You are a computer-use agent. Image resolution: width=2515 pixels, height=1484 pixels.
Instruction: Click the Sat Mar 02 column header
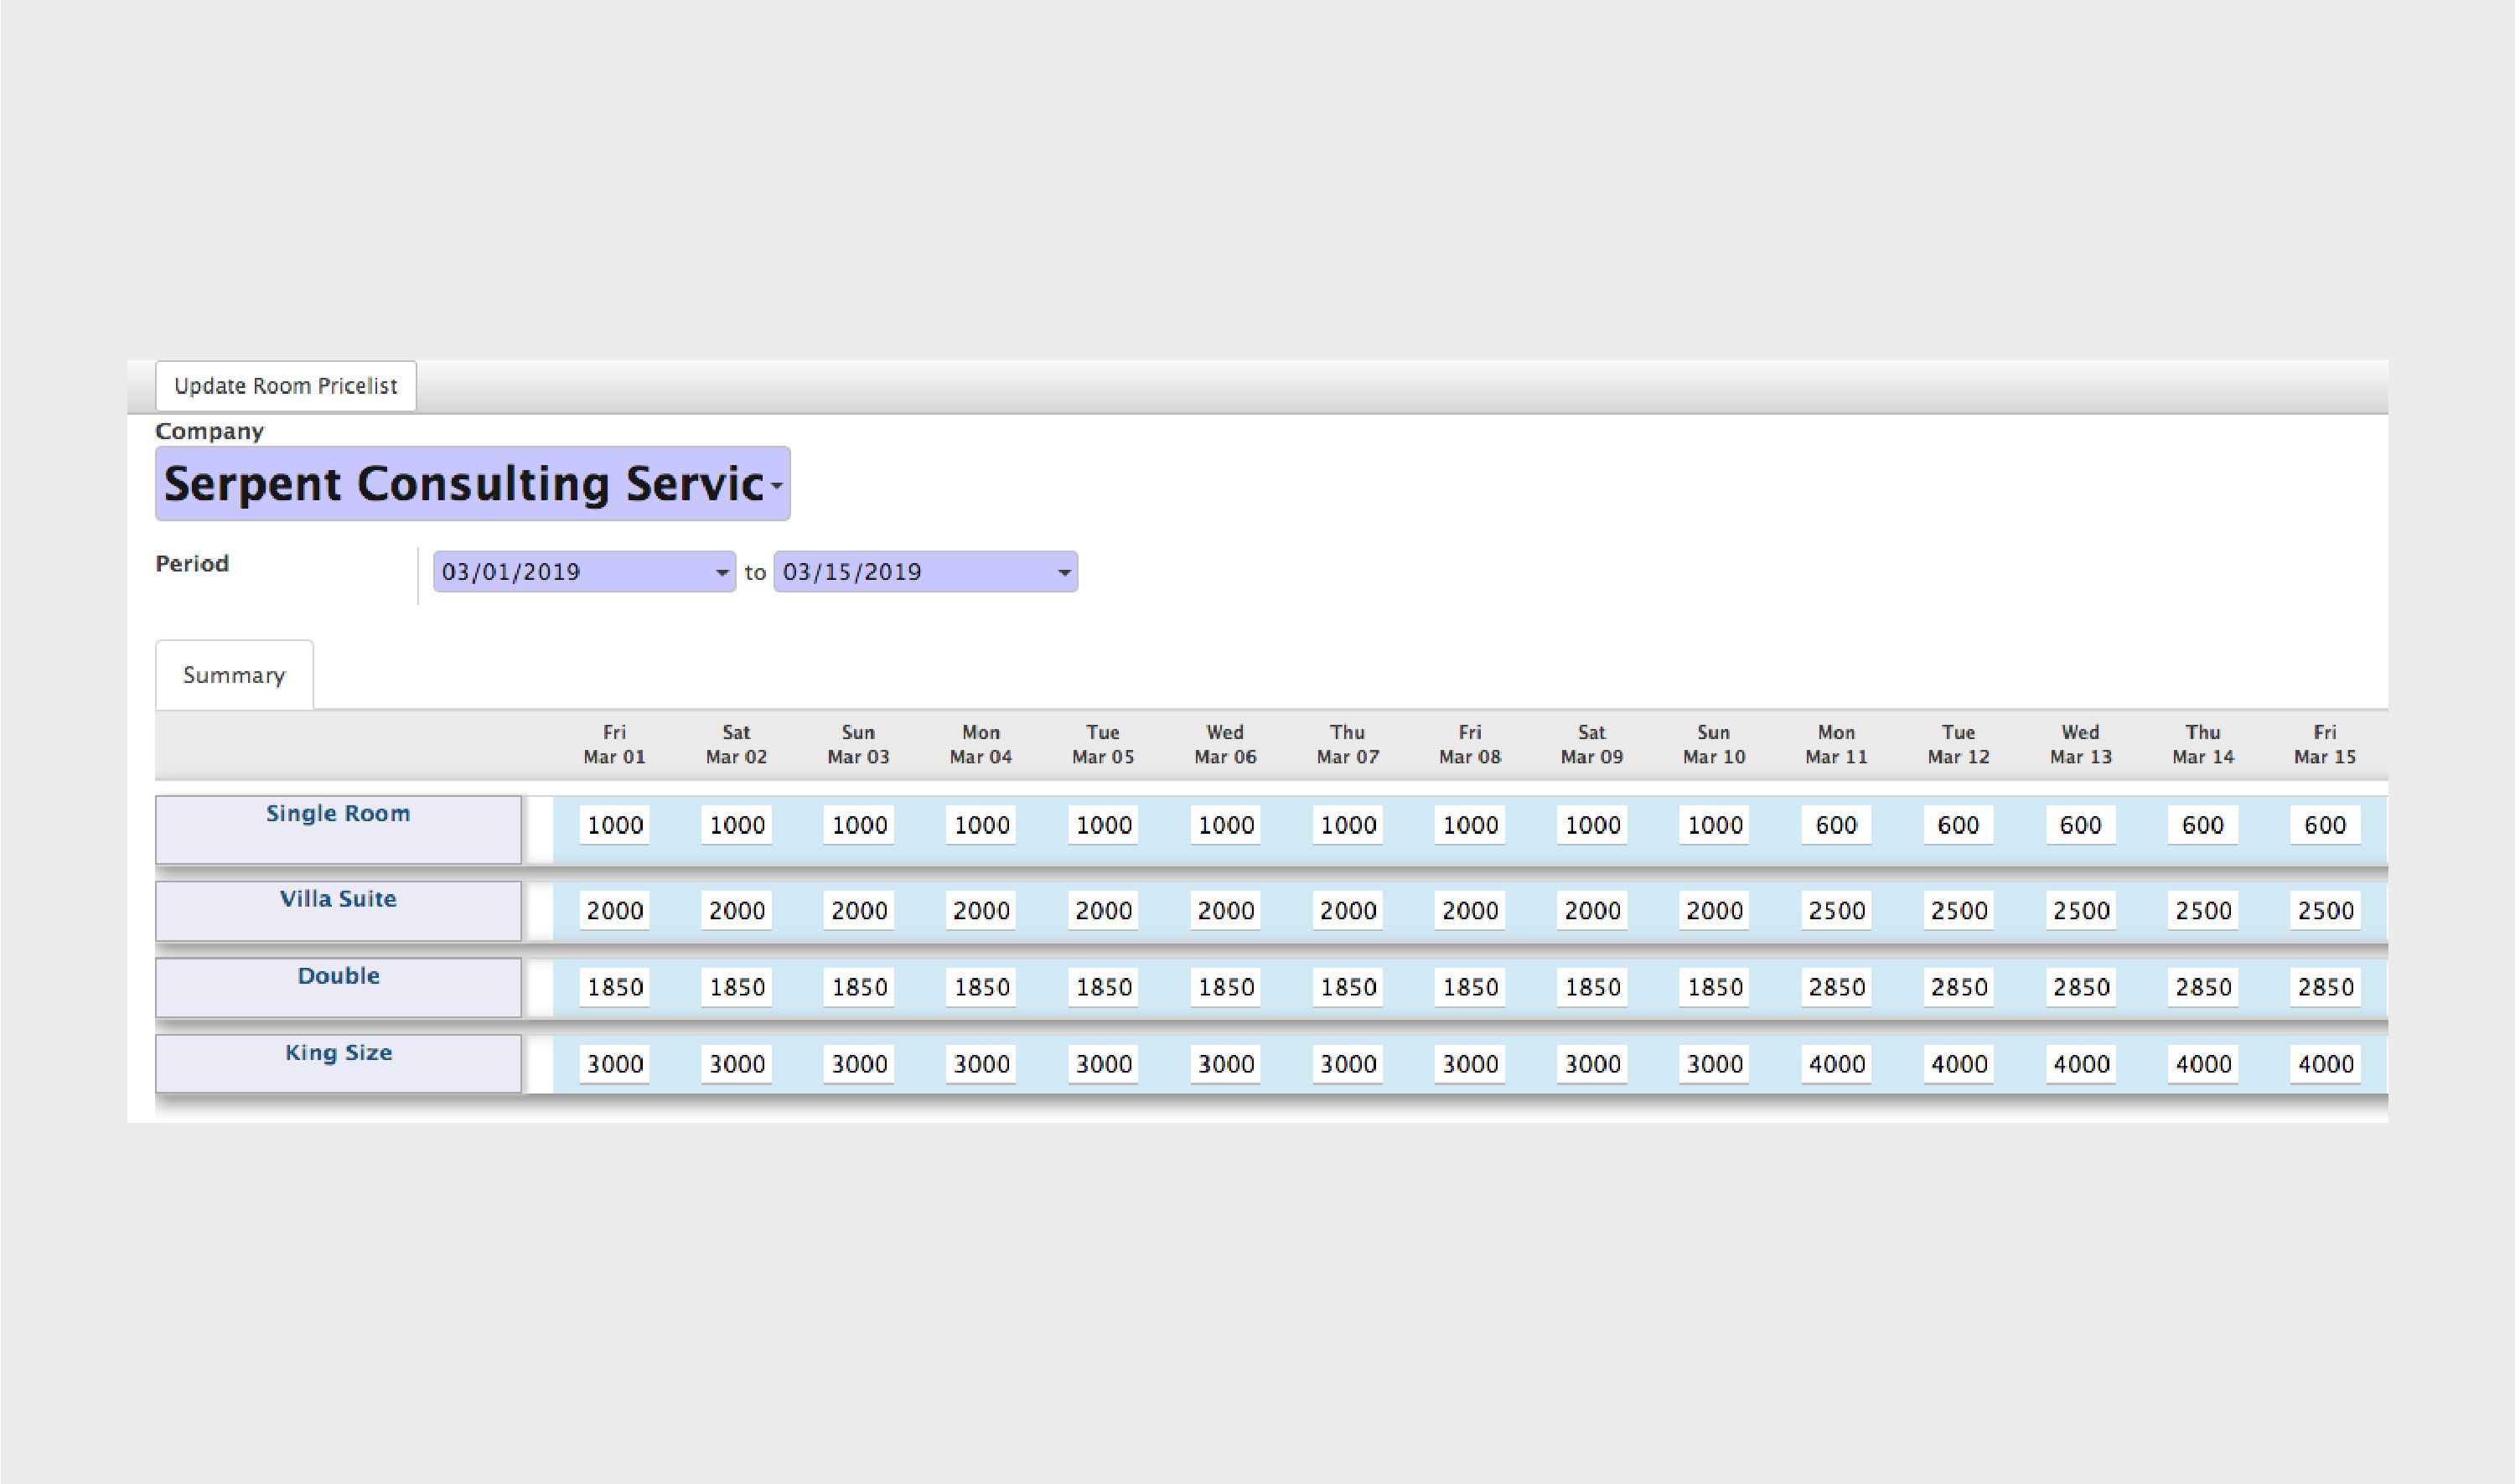(736, 745)
